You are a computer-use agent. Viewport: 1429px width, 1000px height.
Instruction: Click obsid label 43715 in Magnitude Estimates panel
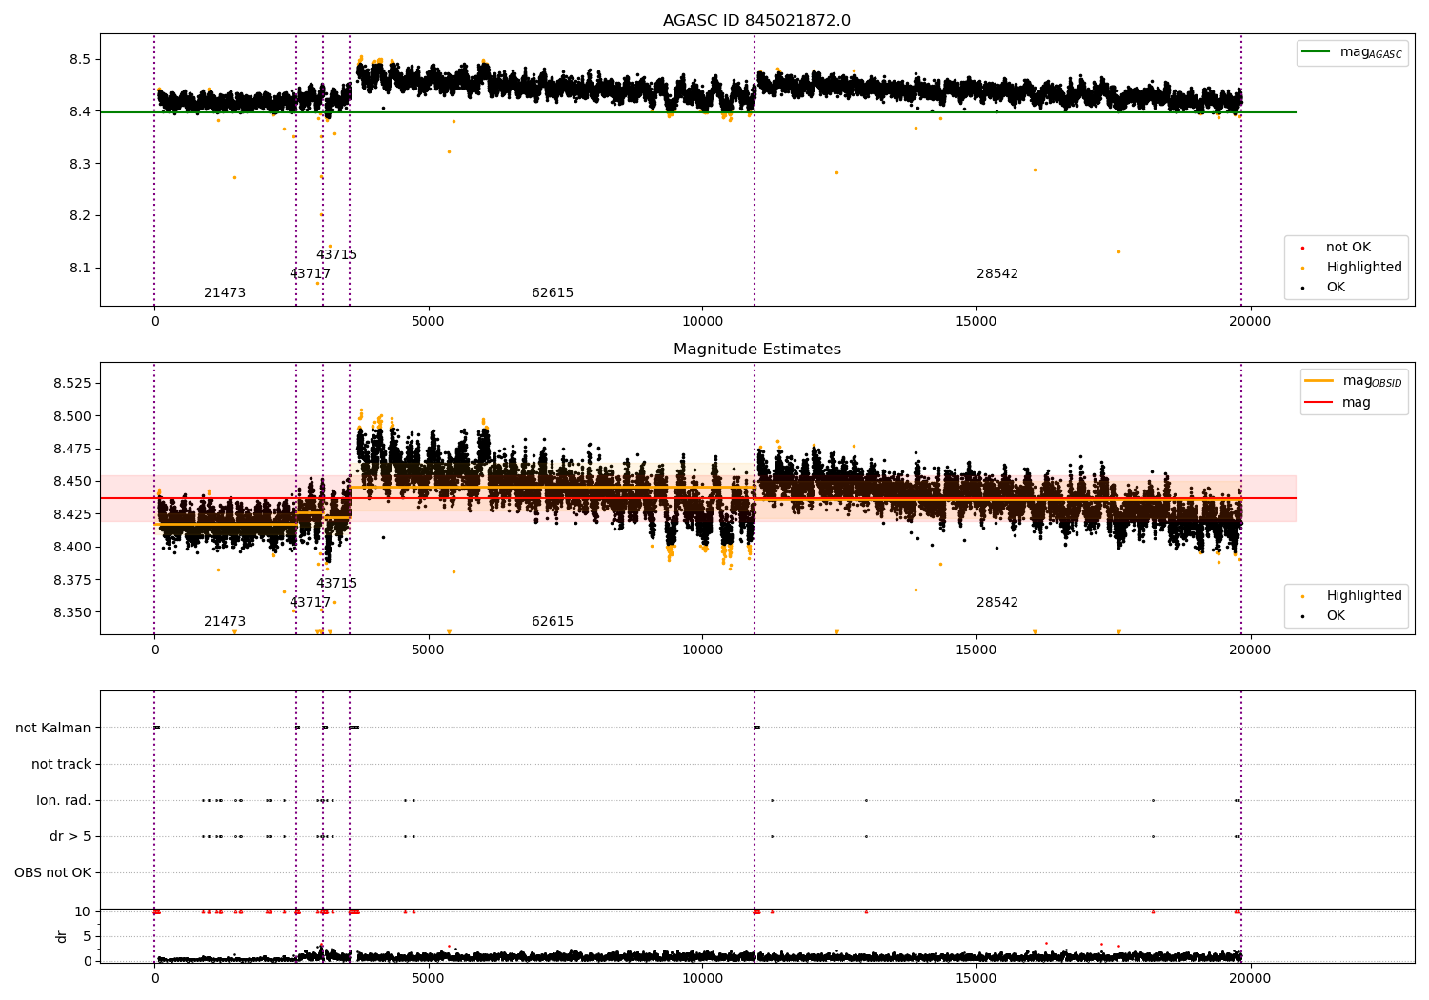[336, 584]
